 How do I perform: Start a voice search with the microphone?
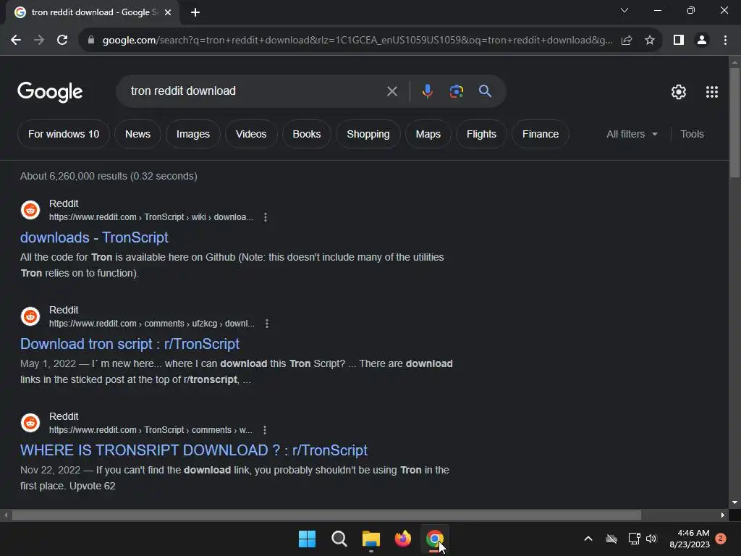click(427, 90)
